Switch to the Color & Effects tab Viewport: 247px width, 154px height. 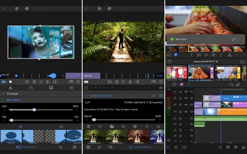point(140,147)
